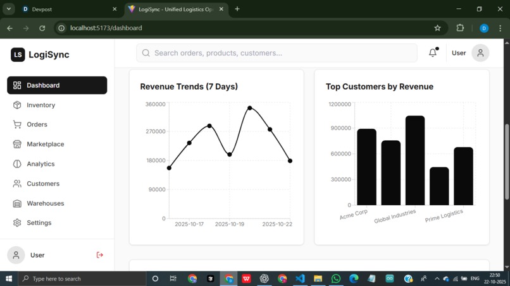Image resolution: width=510 pixels, height=286 pixels.
Task: Select the 360000 peak point on the revenue line
Action: point(249,108)
